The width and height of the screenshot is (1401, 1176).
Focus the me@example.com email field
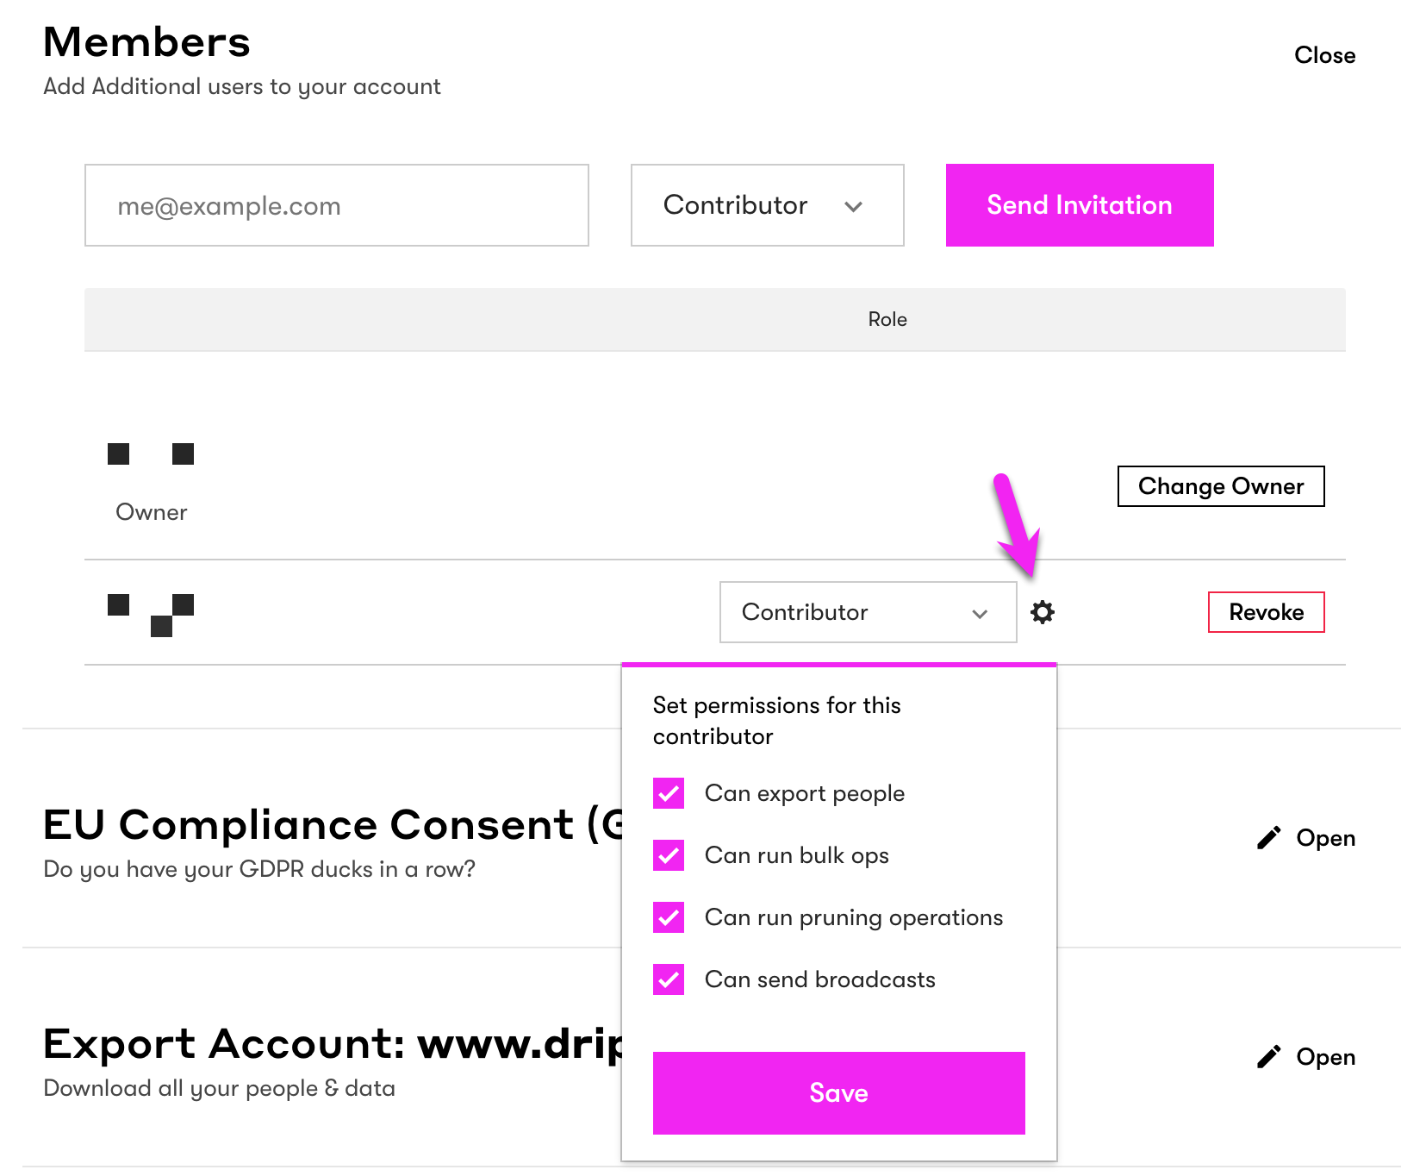(336, 205)
